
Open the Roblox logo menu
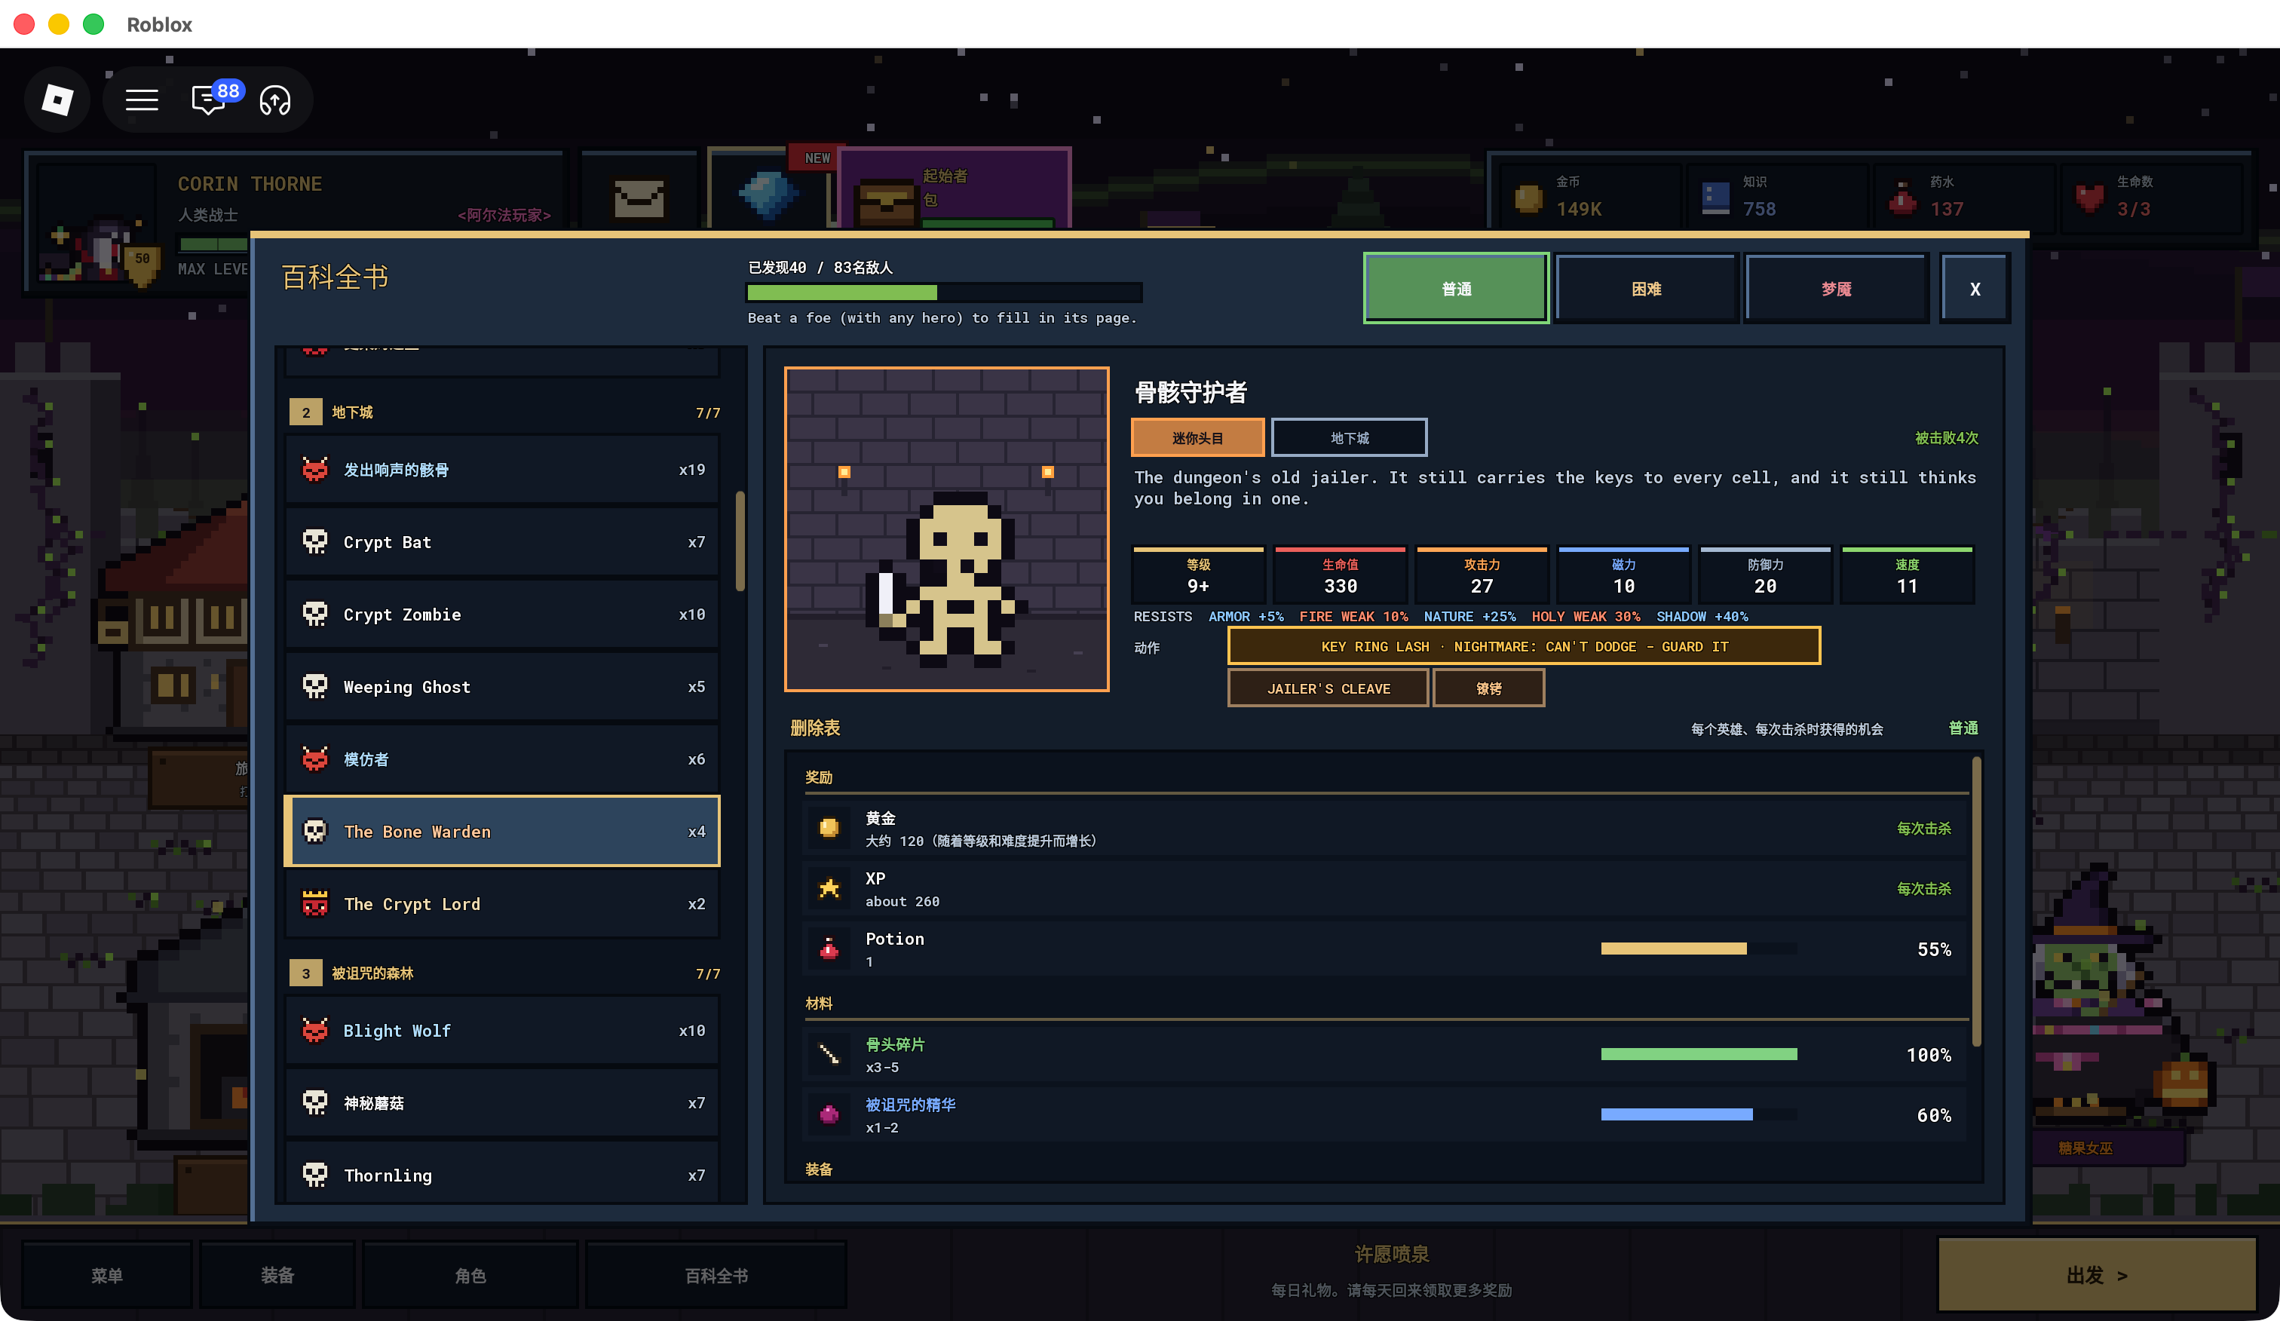pos(57,100)
